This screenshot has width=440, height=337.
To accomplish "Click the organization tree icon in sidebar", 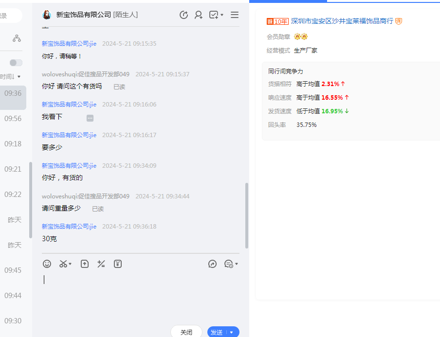I will click(17, 38).
